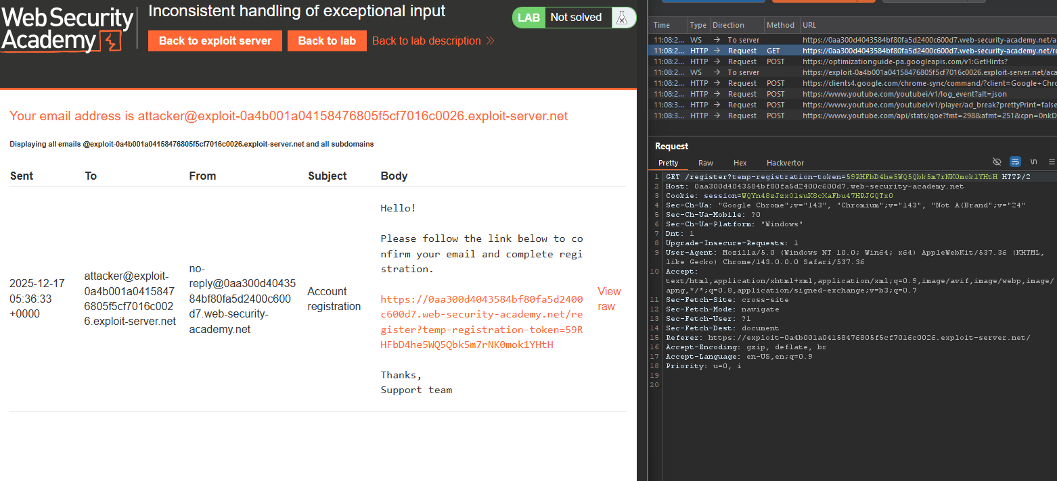The width and height of the screenshot is (1057, 481).
Task: Follow the Back to lab description link
Action: 433,41
